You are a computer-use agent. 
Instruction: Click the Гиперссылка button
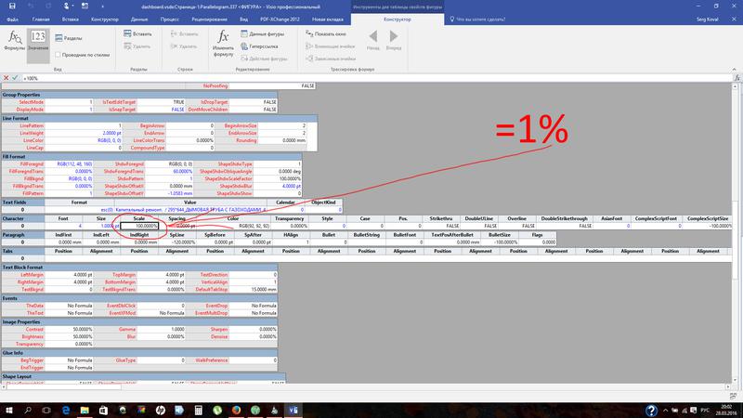pos(259,46)
